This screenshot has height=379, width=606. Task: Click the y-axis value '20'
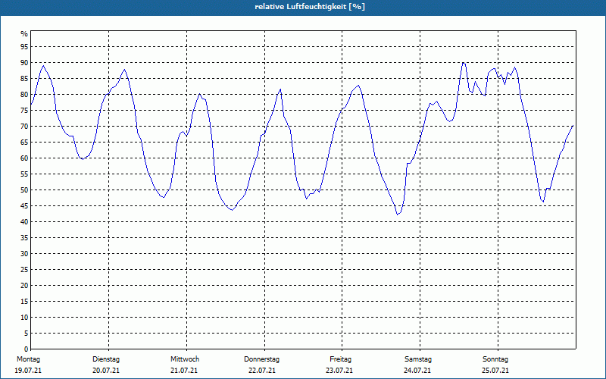[24, 286]
